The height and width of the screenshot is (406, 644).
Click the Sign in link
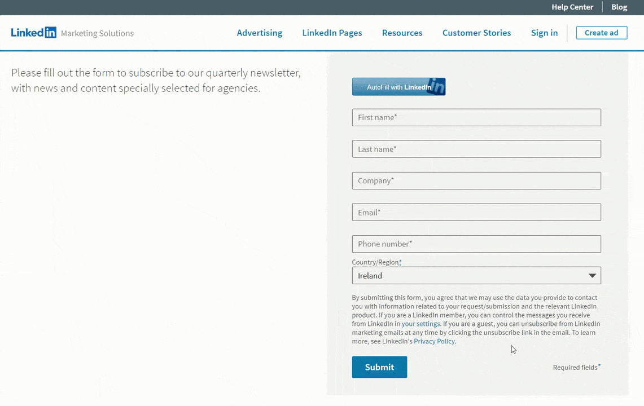pyautogui.click(x=544, y=33)
